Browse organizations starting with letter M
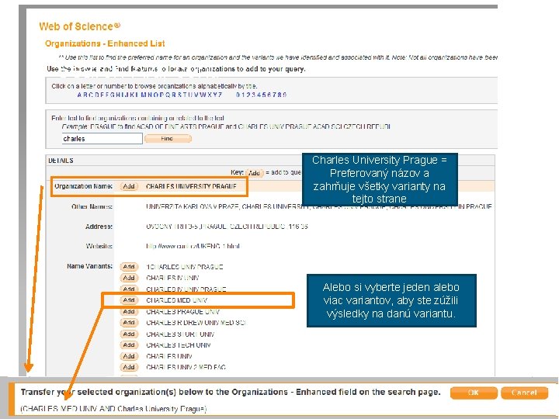This screenshot has width=559, height=419. pyautogui.click(x=143, y=95)
